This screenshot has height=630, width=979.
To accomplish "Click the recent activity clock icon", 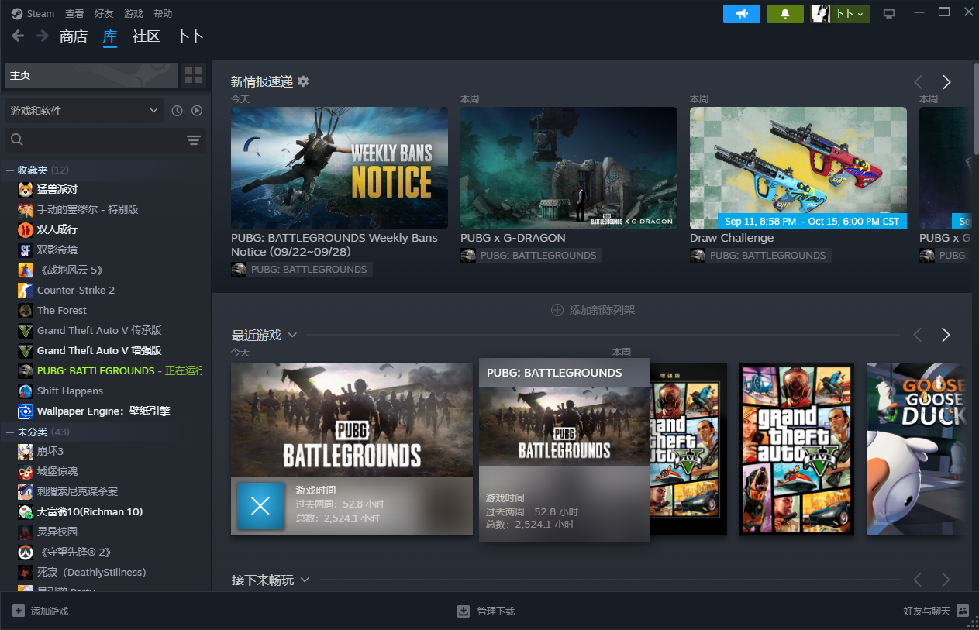I will click(177, 111).
